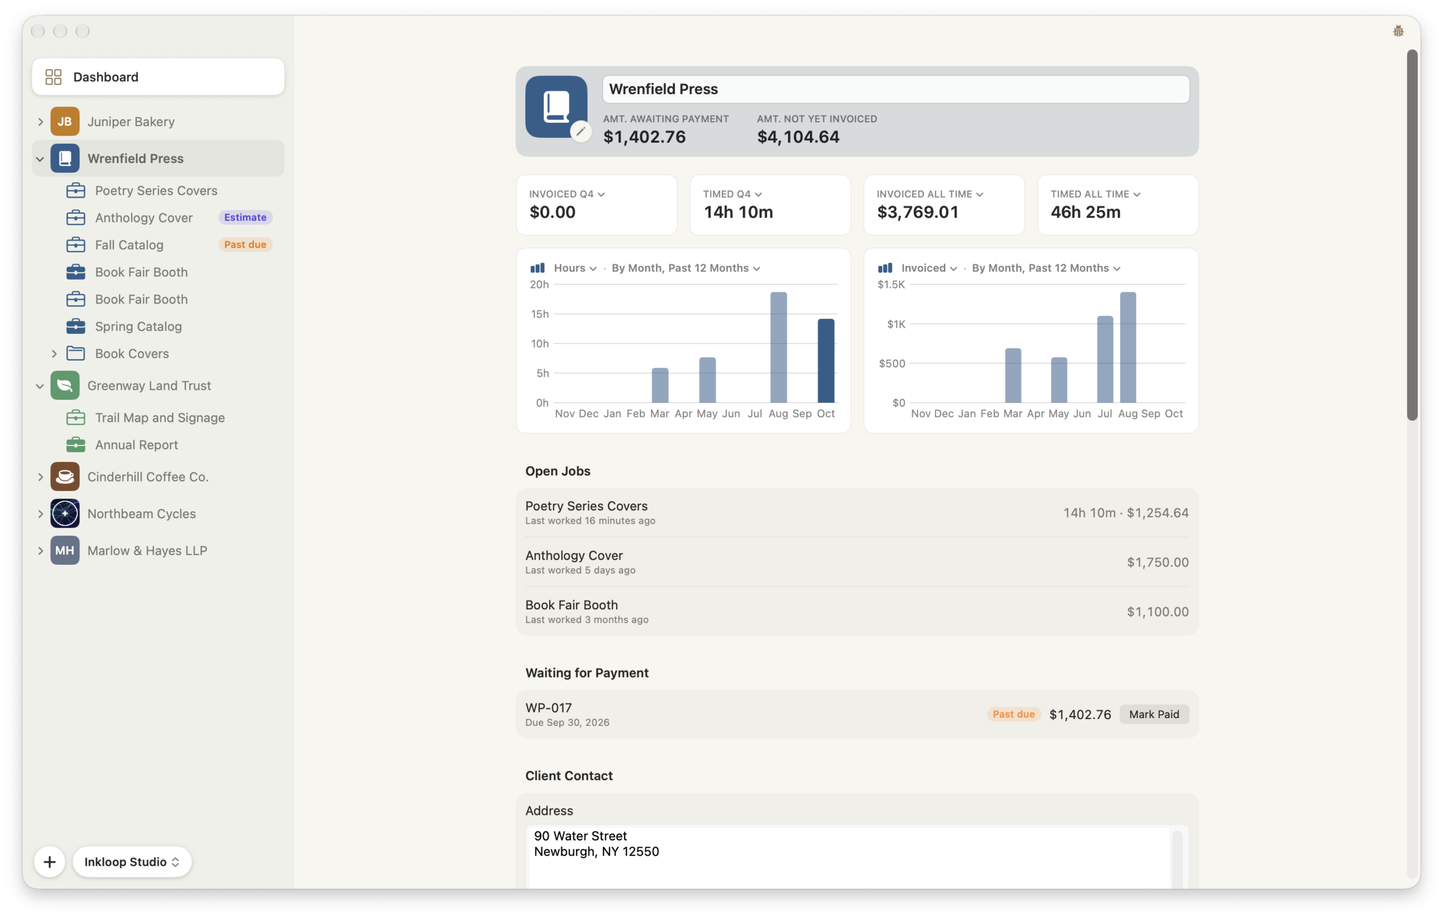Open the Invoiced All Time dropdown
Screen dimensions: 1443x918
[x=929, y=194]
